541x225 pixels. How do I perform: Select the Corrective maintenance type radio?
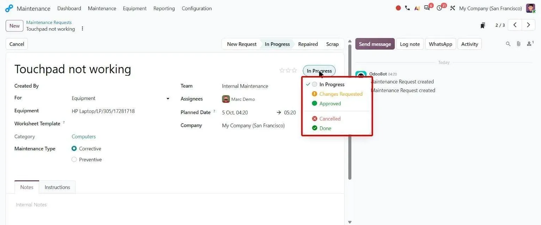tap(74, 149)
